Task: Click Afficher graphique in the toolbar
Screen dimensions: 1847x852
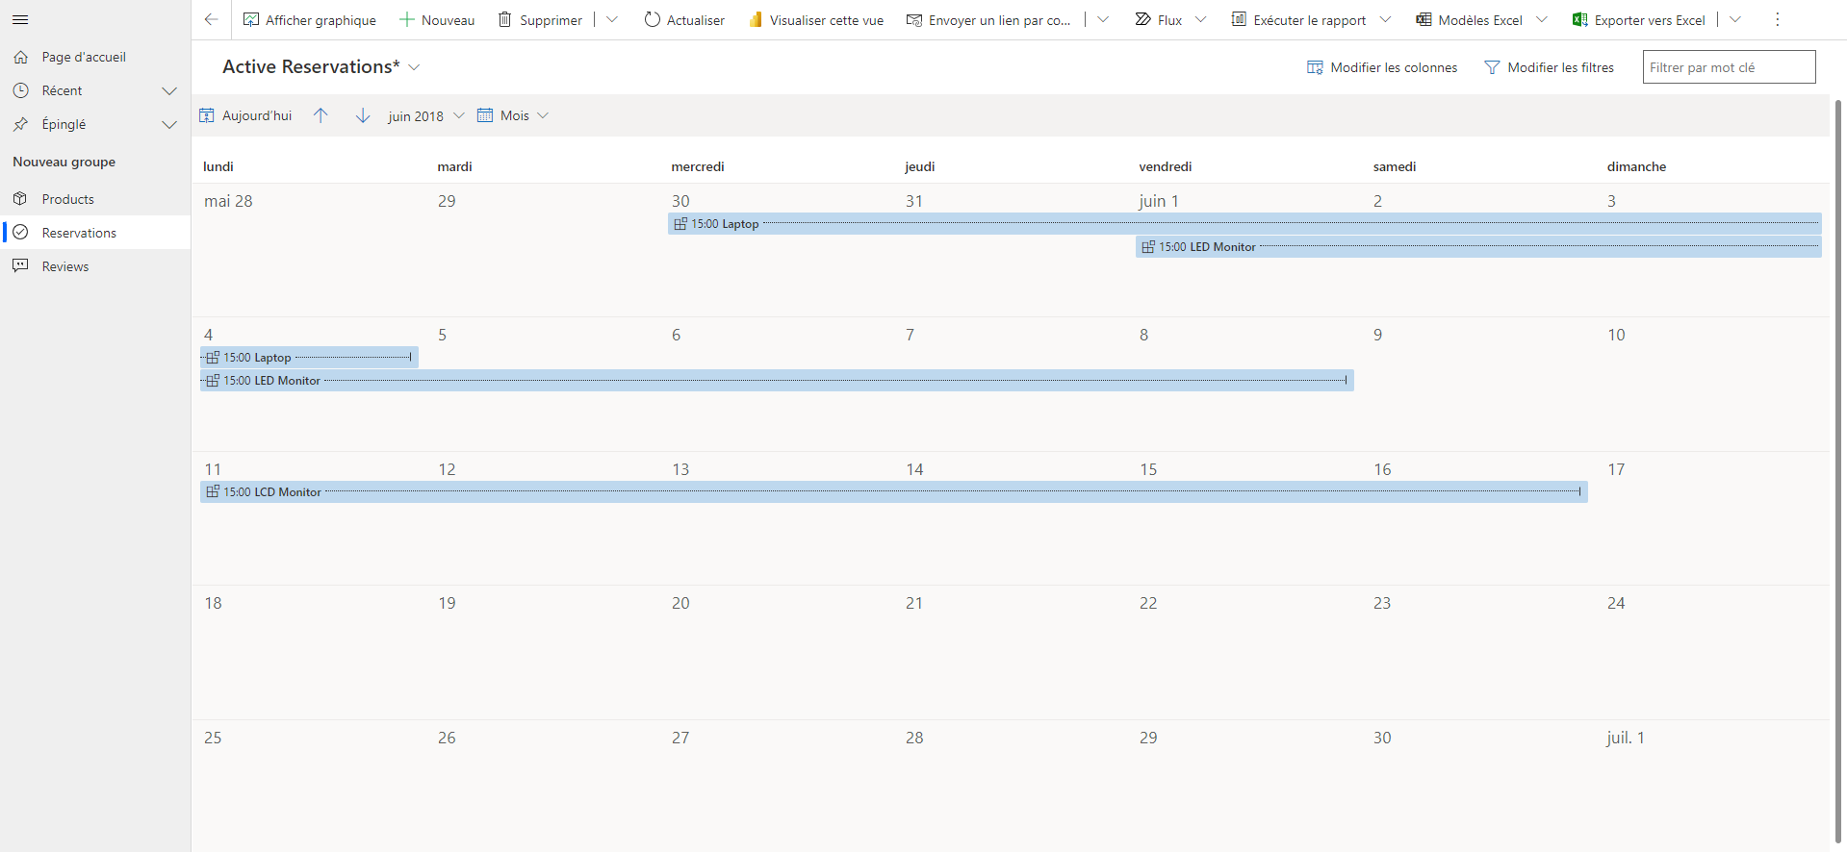Action: [309, 19]
